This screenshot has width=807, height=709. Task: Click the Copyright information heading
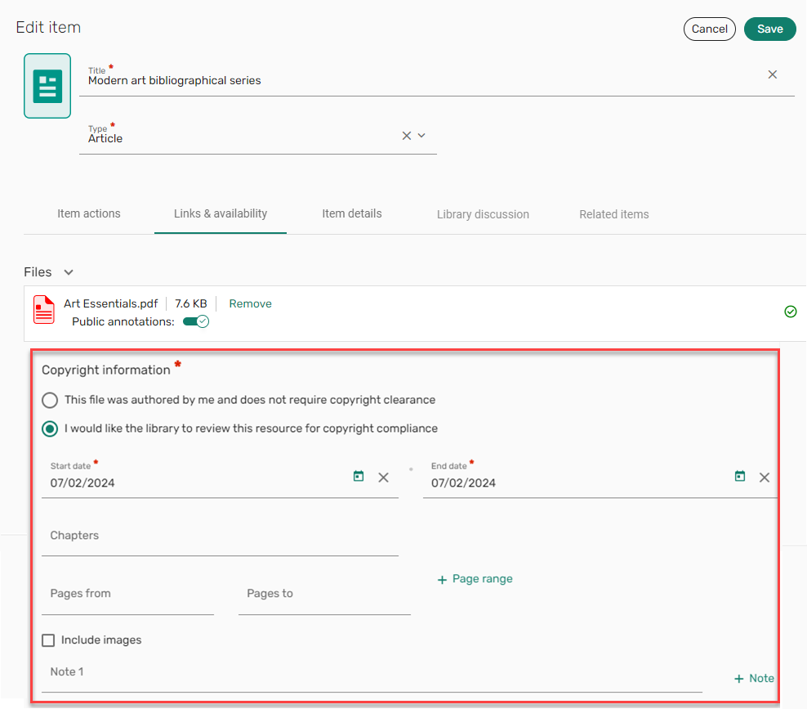(106, 370)
